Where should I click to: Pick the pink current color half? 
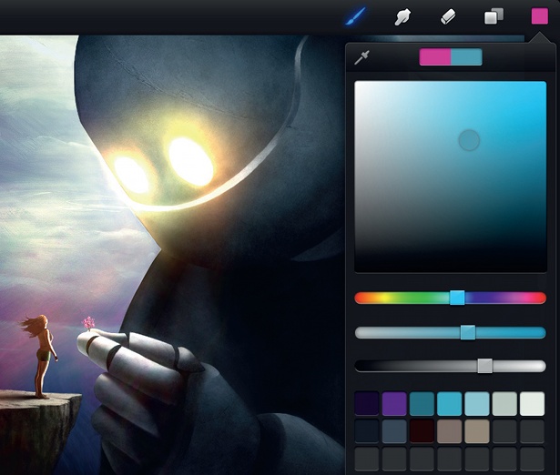pos(435,57)
